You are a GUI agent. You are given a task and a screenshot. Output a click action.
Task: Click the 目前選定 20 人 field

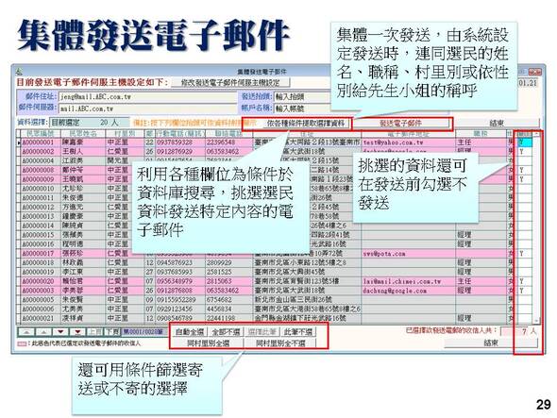pos(89,123)
